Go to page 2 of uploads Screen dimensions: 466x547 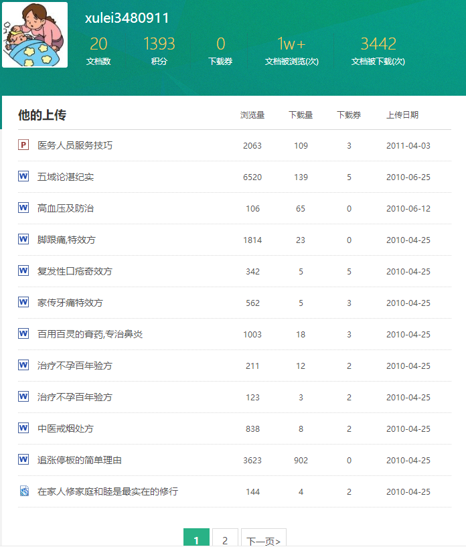pos(225,540)
